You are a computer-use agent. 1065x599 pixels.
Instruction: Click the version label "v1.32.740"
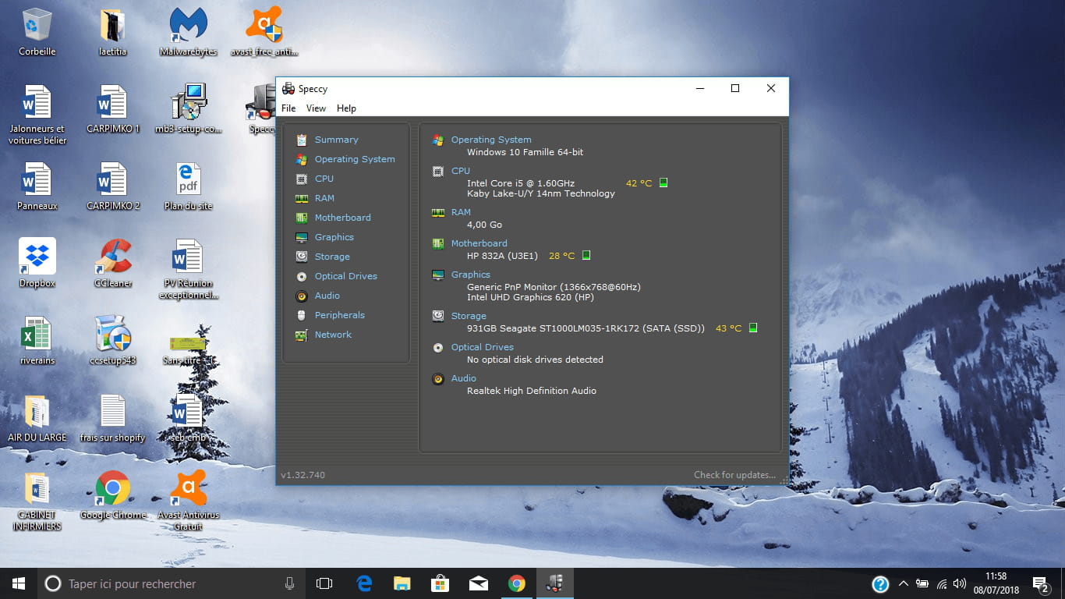coord(303,475)
